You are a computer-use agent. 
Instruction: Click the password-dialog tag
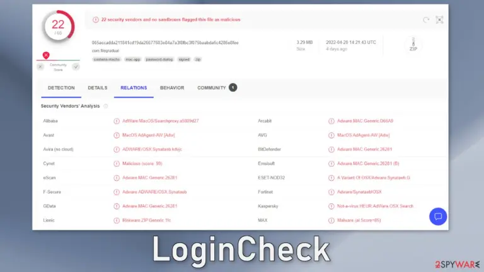click(159, 59)
